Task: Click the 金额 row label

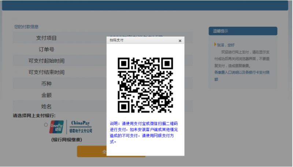Action: coord(47,95)
